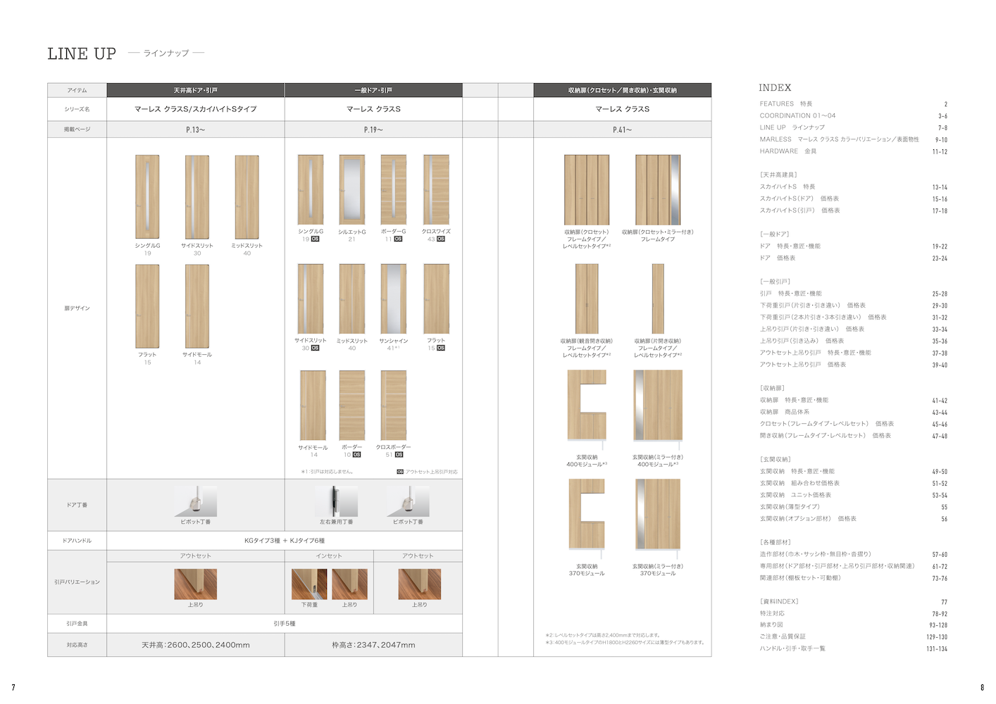Click the LINE UP page heading
The height and width of the screenshot is (704, 996).
pos(82,54)
